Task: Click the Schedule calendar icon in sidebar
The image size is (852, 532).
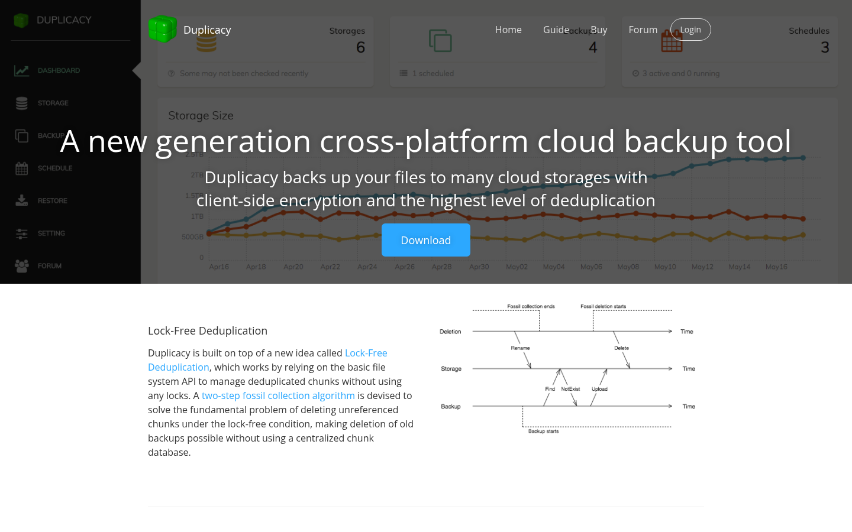Action: 22,168
